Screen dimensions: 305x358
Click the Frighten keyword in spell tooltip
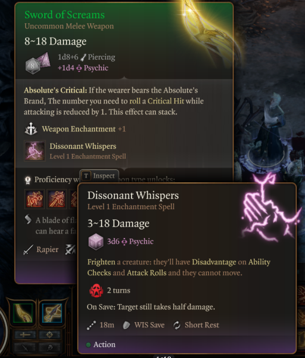101,262
